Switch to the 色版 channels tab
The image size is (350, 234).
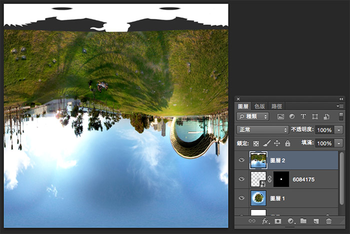pyautogui.click(x=260, y=106)
